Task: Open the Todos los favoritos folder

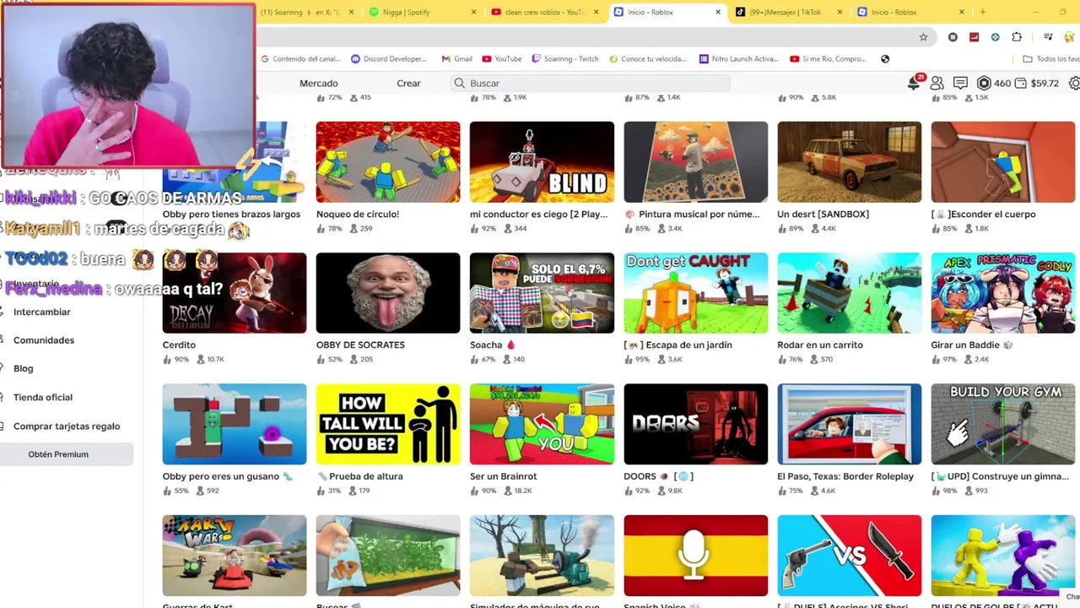Action: point(1051,59)
